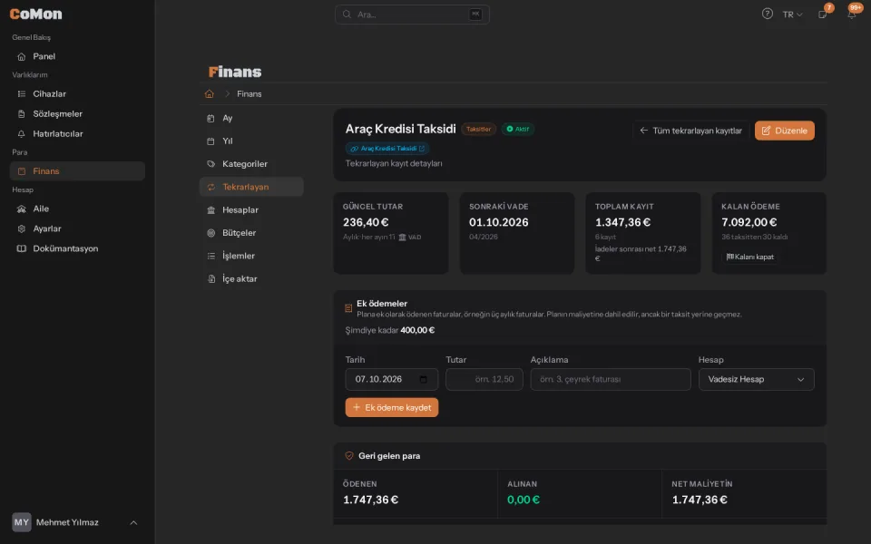This screenshot has height=544, width=871.
Task: Click the search magnifier icon
Action: click(347, 15)
